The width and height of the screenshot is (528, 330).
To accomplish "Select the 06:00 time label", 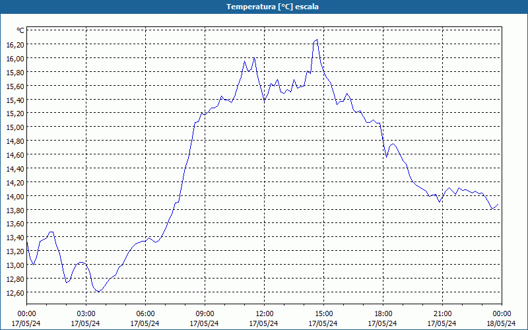I will click(145, 313).
